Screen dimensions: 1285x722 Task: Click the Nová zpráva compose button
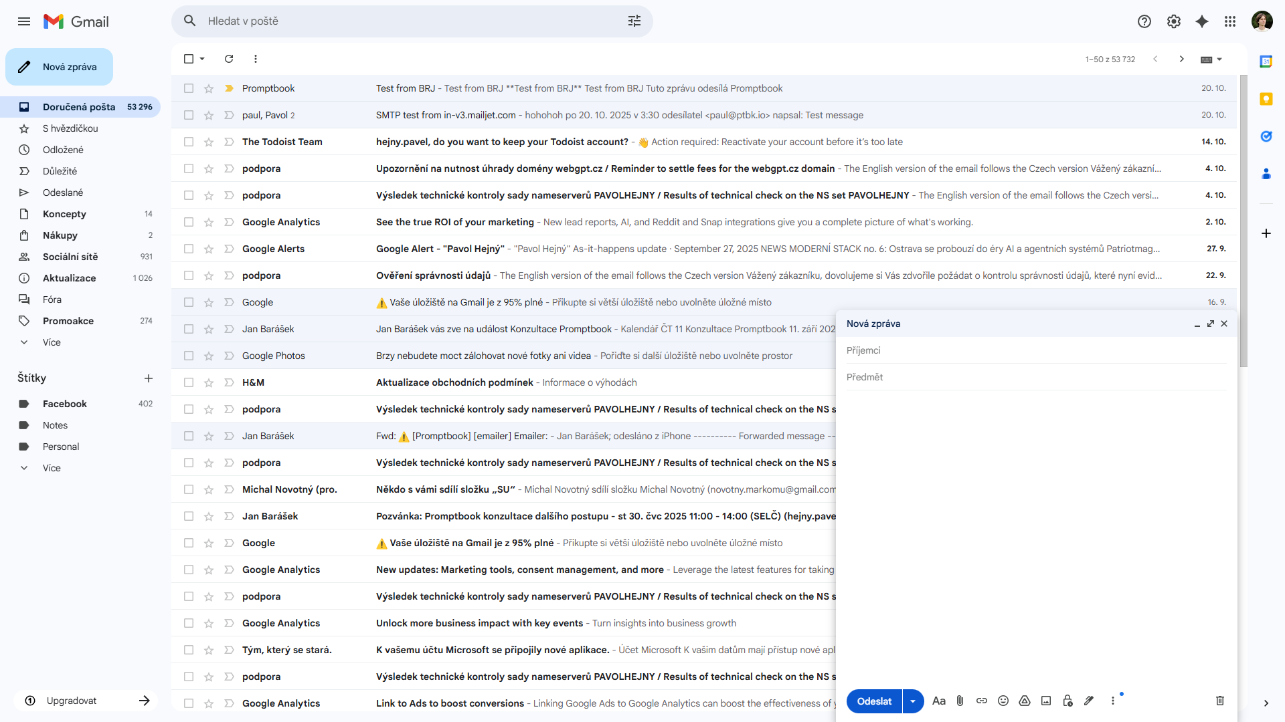tap(59, 66)
